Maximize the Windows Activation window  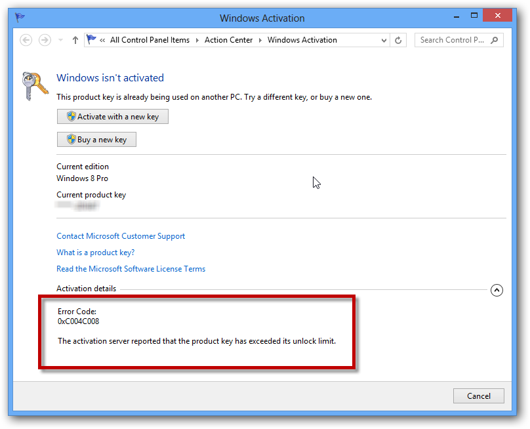pyautogui.click(x=474, y=16)
